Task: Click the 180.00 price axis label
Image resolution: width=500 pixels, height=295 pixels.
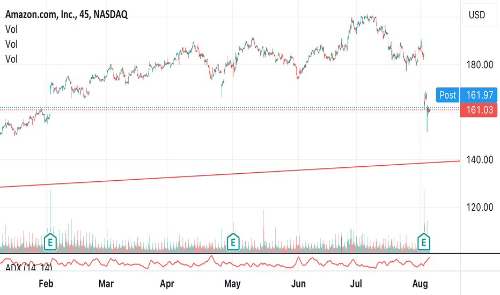Action: [x=480, y=65]
